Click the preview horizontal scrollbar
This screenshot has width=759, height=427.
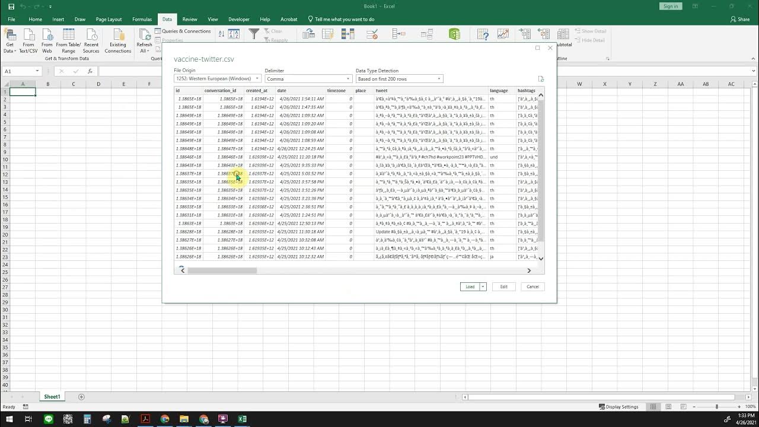[x=222, y=270]
